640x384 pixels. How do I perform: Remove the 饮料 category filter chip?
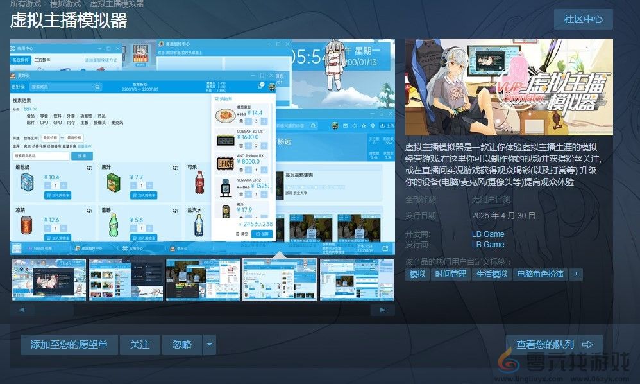coord(35,109)
